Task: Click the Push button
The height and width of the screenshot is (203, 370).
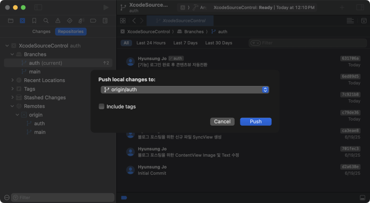Action: point(256,121)
